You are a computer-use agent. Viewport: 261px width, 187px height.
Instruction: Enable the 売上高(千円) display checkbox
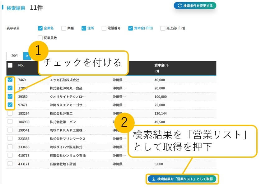(x=163, y=28)
